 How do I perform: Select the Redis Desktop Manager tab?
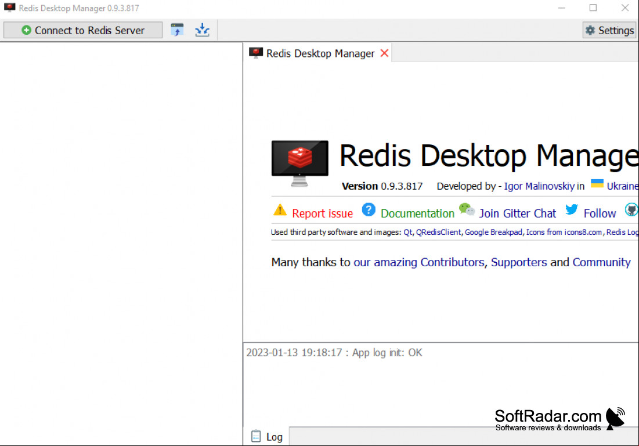(x=320, y=53)
